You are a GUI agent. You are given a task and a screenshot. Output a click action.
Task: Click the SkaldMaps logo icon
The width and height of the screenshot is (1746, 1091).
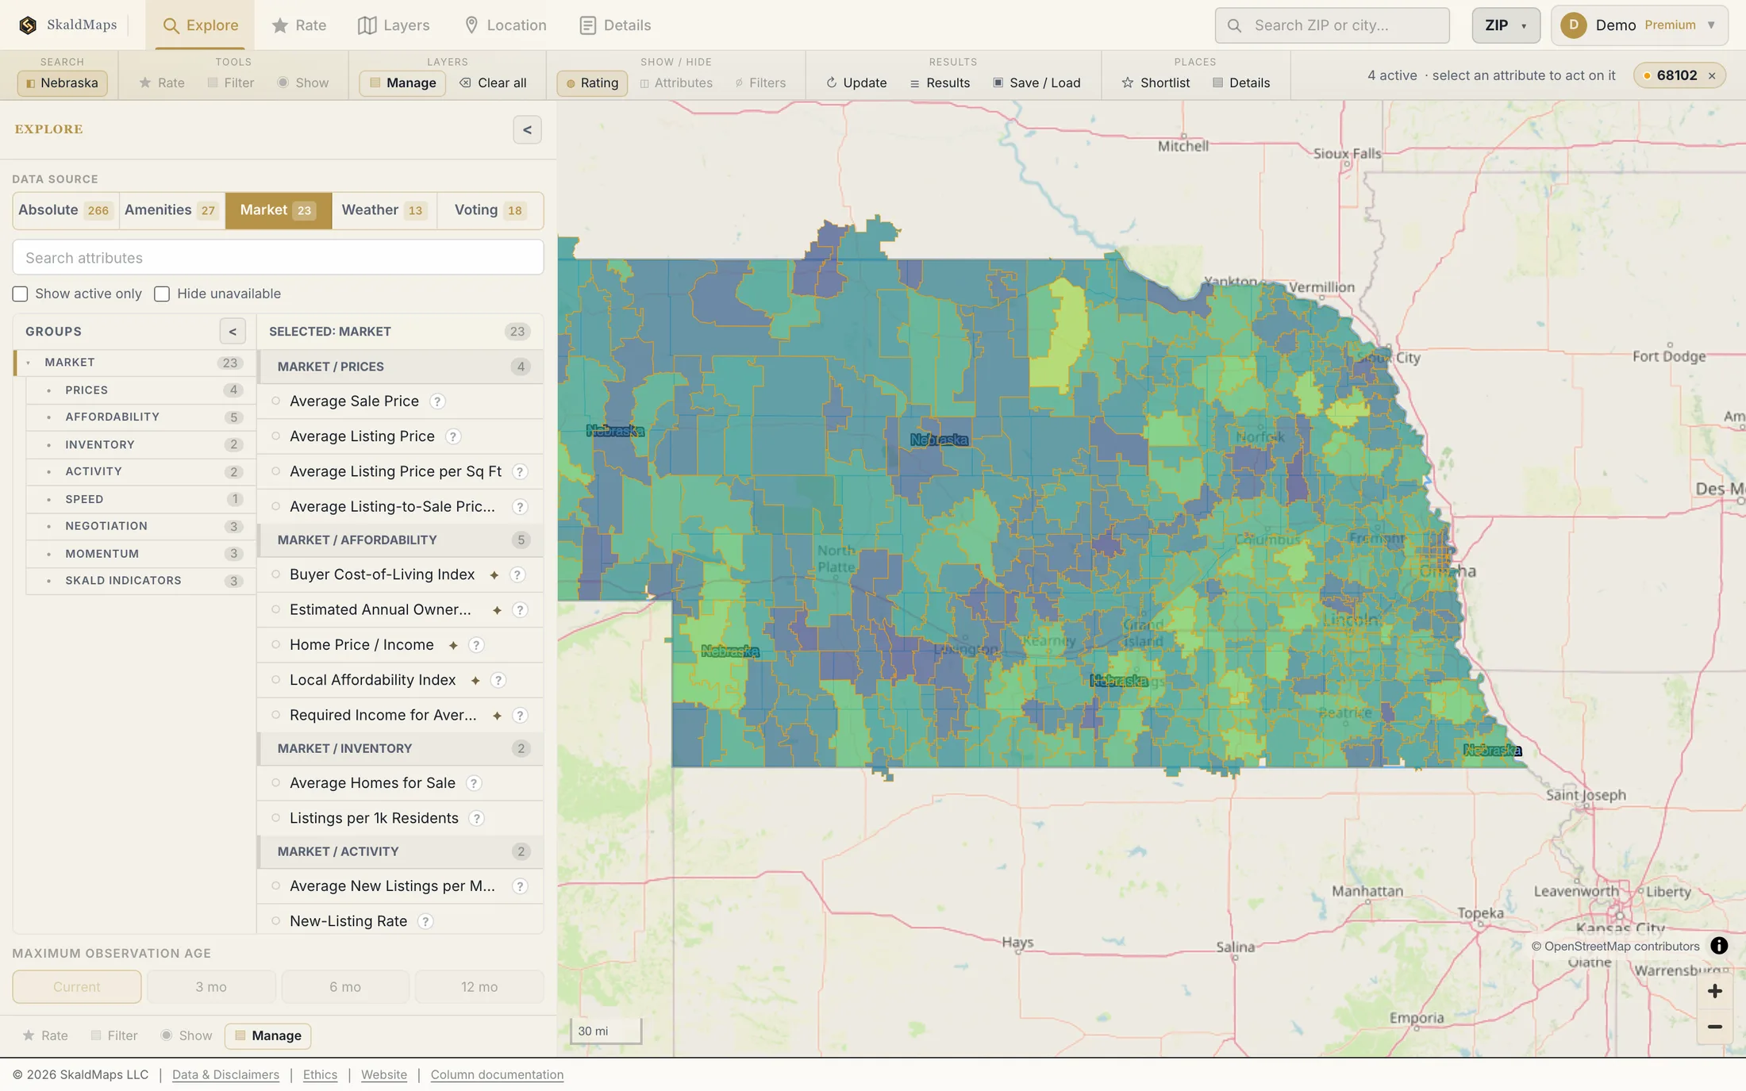click(28, 25)
